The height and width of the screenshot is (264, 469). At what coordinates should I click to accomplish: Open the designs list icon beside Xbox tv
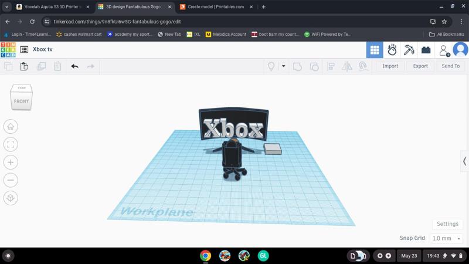[x=24, y=49]
